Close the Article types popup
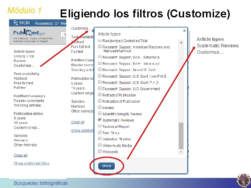 (x=184, y=31)
